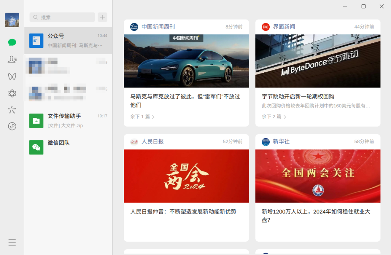Click the plus button beside search
The width and height of the screenshot is (391, 255).
click(102, 17)
